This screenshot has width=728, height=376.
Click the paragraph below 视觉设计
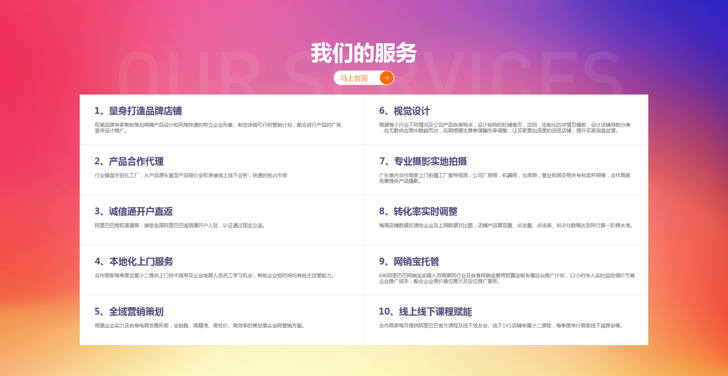[x=504, y=127]
